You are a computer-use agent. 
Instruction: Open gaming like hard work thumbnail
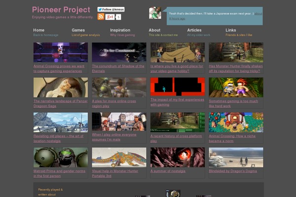click(x=236, y=88)
